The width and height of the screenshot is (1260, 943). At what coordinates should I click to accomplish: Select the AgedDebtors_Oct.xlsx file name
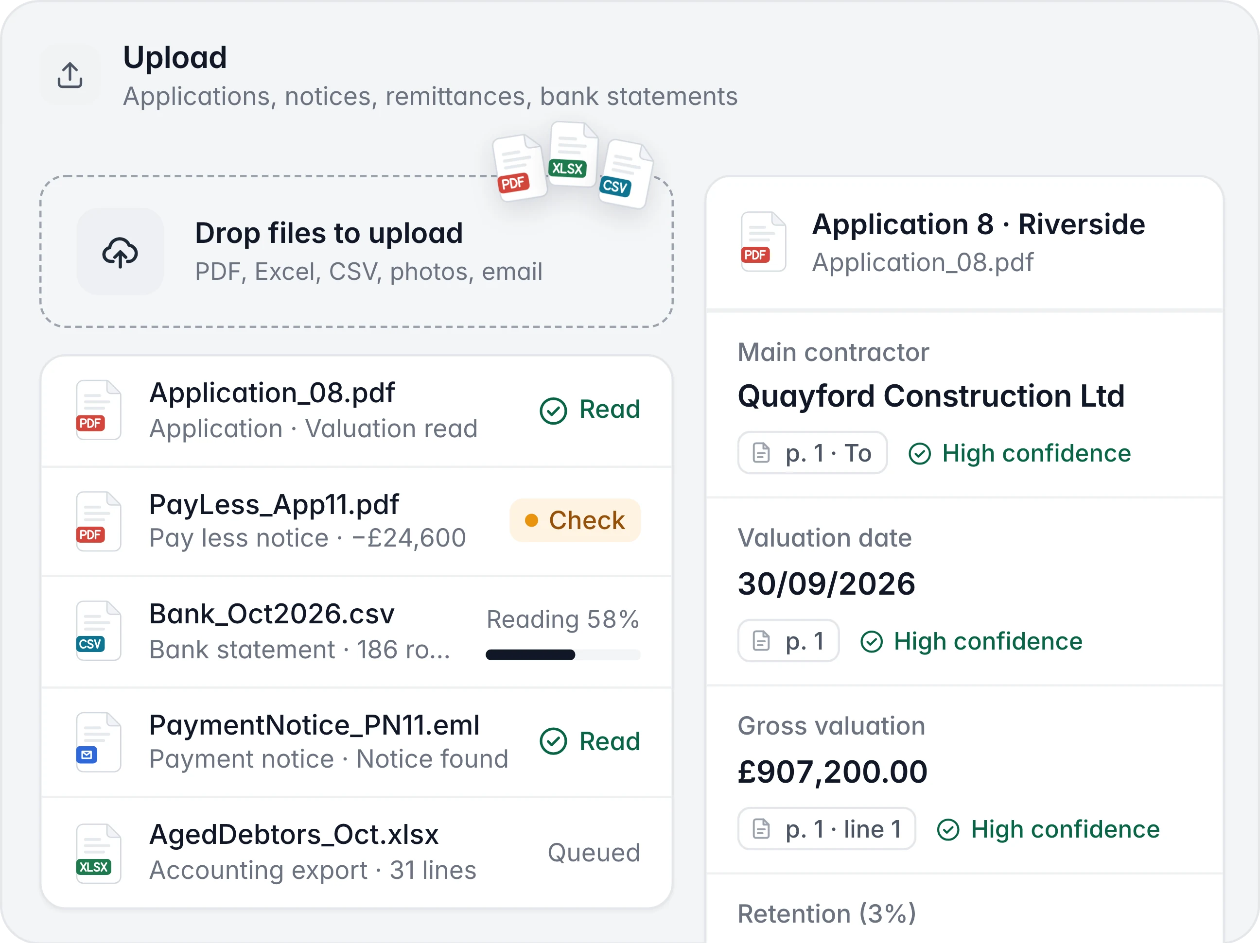click(294, 834)
